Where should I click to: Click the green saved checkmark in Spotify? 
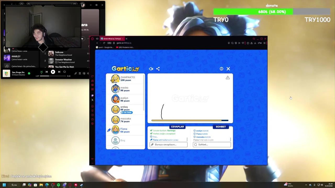[29, 73]
